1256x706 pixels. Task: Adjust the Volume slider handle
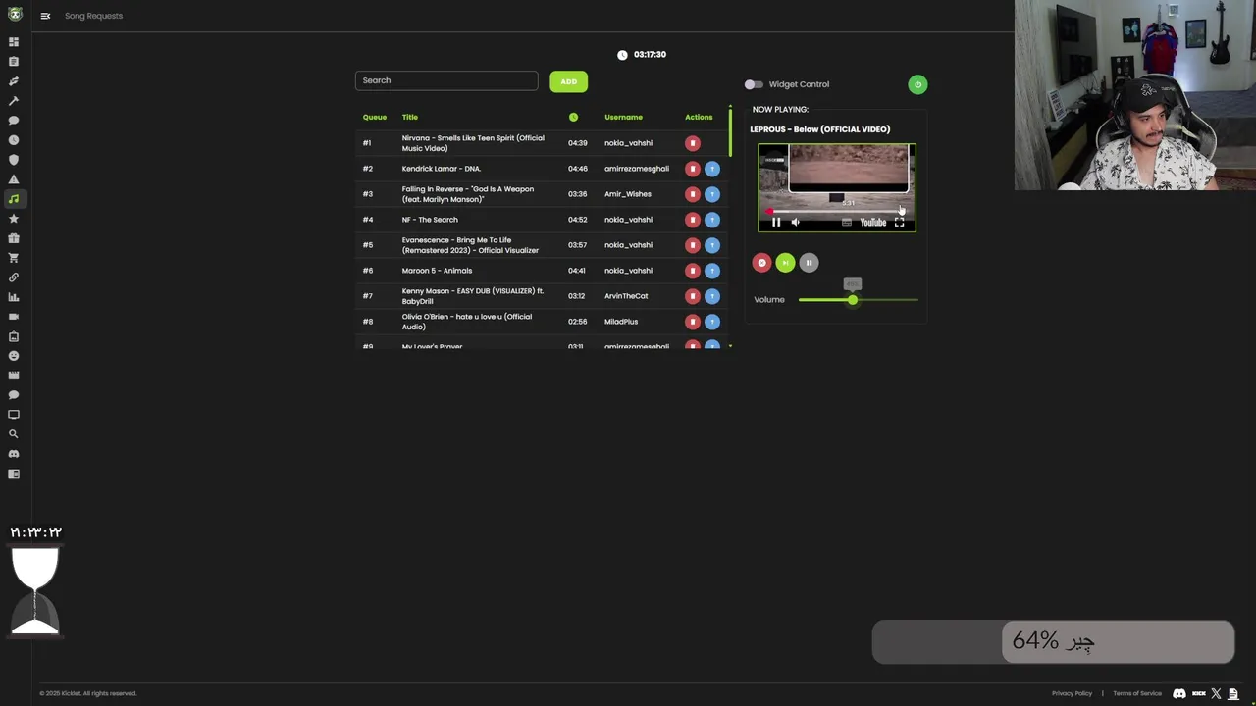853,300
